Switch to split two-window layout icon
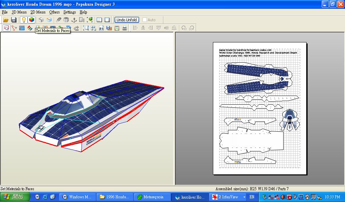 99,20
